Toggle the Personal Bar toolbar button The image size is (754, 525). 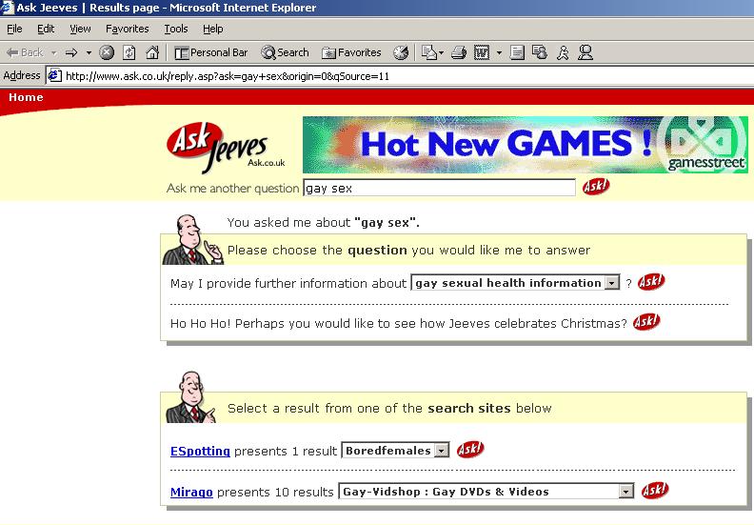pos(210,52)
